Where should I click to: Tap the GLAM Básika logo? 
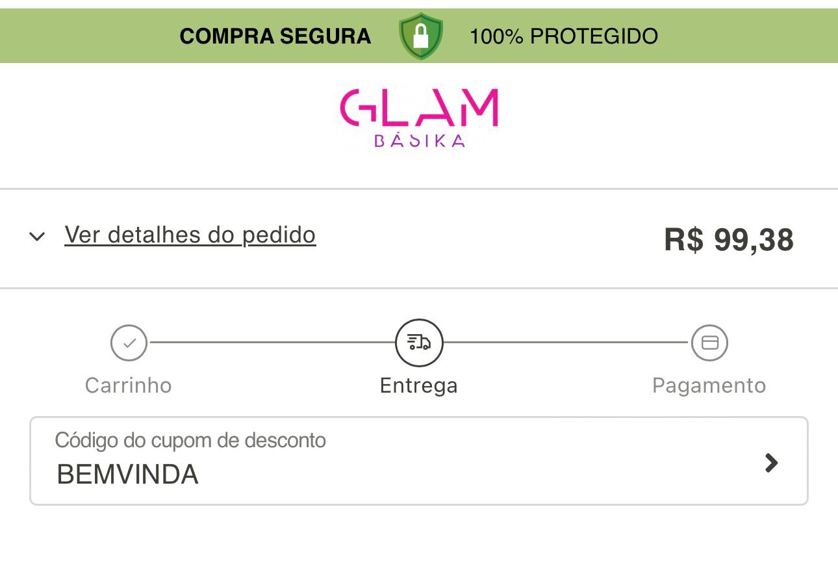[419, 118]
